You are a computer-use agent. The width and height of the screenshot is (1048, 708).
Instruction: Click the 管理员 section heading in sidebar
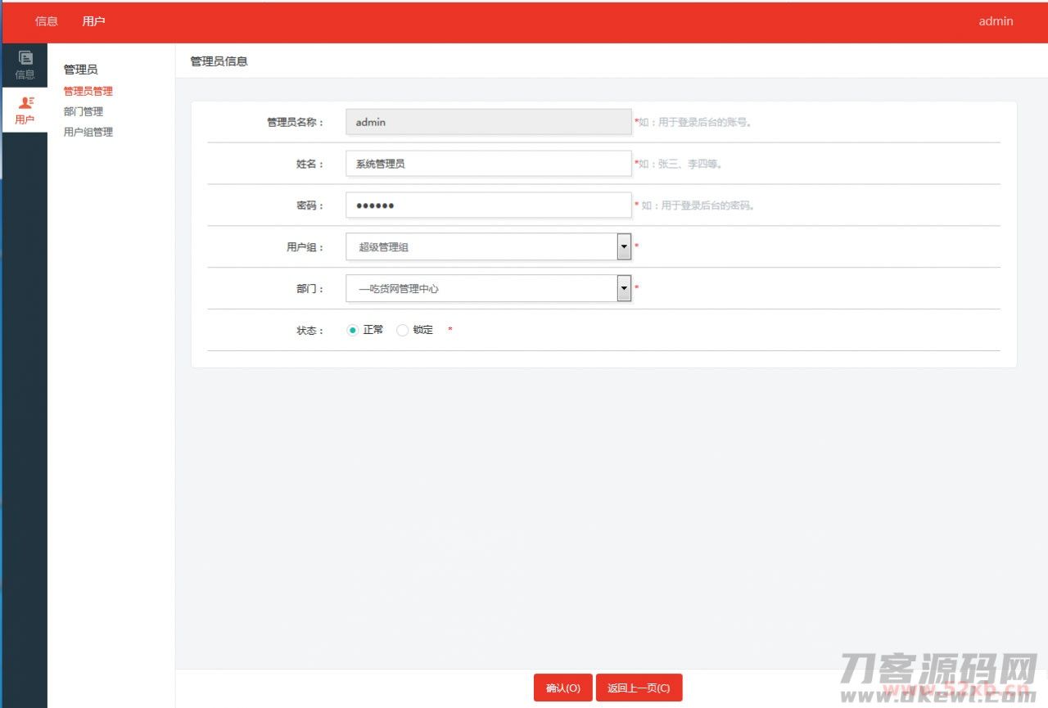[80, 70]
